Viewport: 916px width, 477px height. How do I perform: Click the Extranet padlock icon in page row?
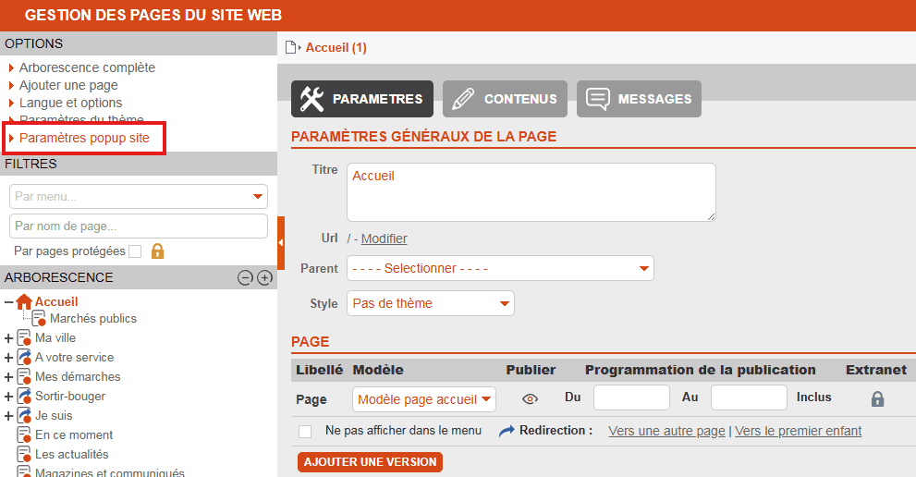[877, 399]
